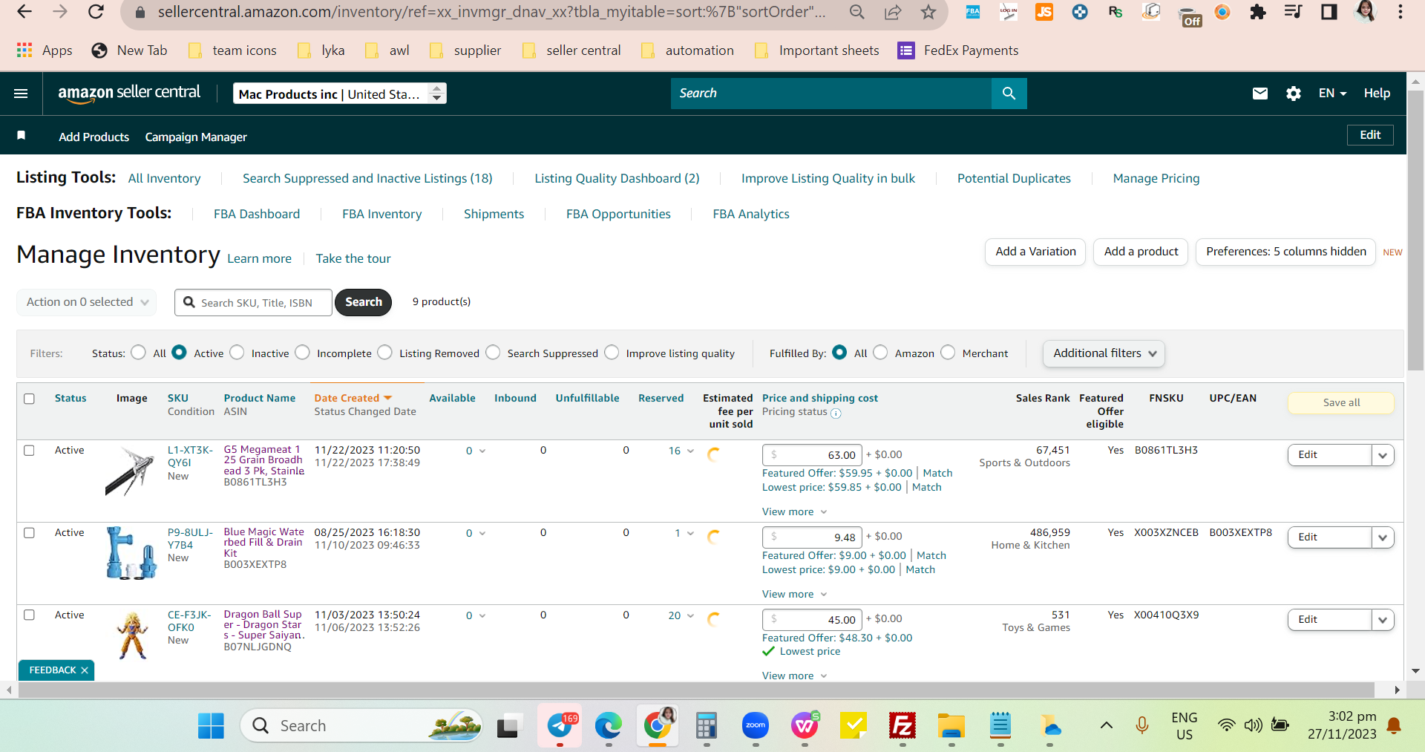
Task: Select the Listing Removed status filter
Action: point(384,353)
